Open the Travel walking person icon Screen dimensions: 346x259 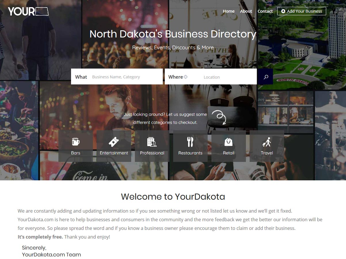(267, 142)
